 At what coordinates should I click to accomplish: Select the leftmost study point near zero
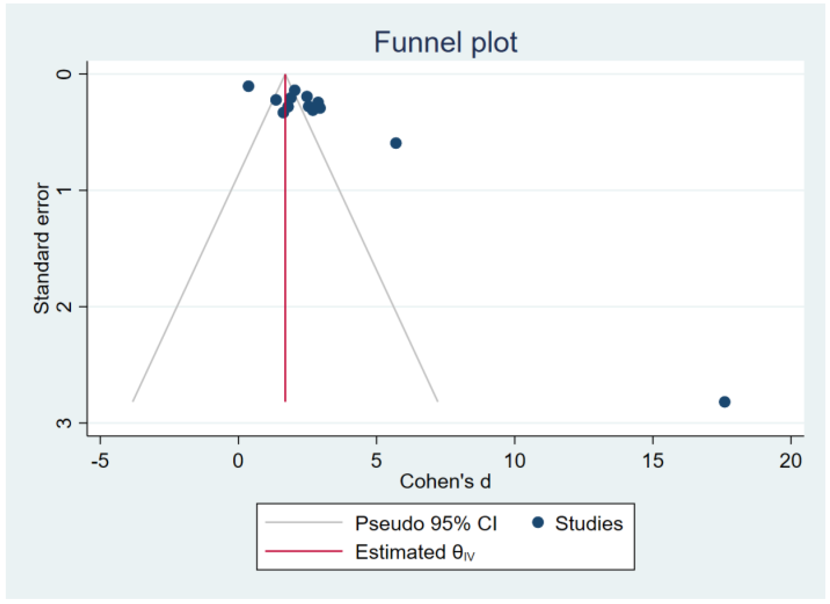249,86
